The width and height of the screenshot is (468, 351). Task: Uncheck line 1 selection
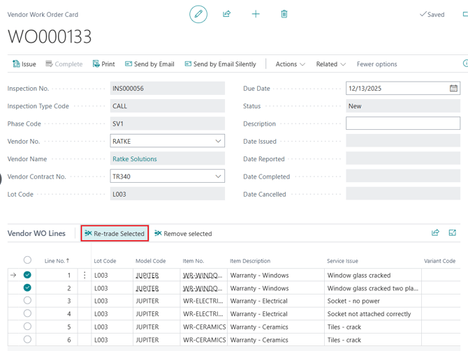click(27, 275)
